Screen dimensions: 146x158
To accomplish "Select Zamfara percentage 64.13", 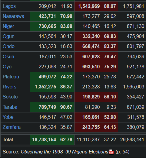I will (x=110, y=127).
